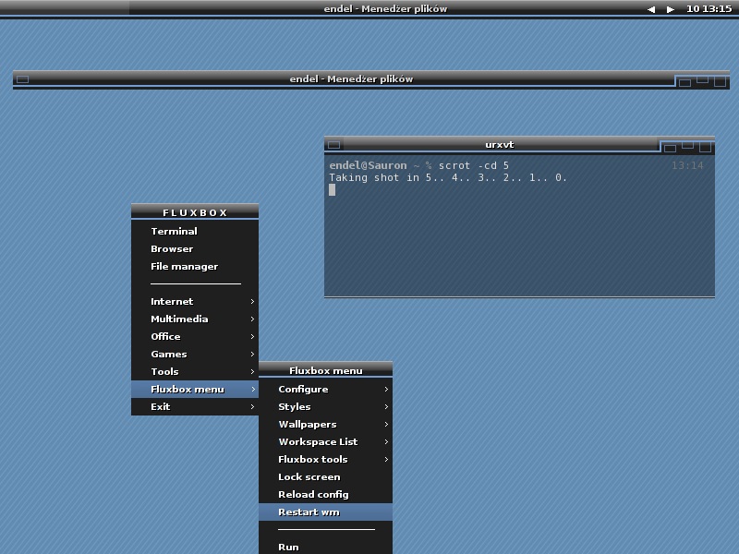Minimize the urxvt window
Viewport: 739px width, 554px height.
point(670,149)
